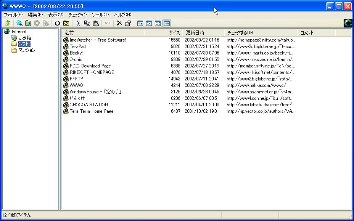Click the window resize grip at bottom right
Screen dimensions: 354x221
click(350, 217)
